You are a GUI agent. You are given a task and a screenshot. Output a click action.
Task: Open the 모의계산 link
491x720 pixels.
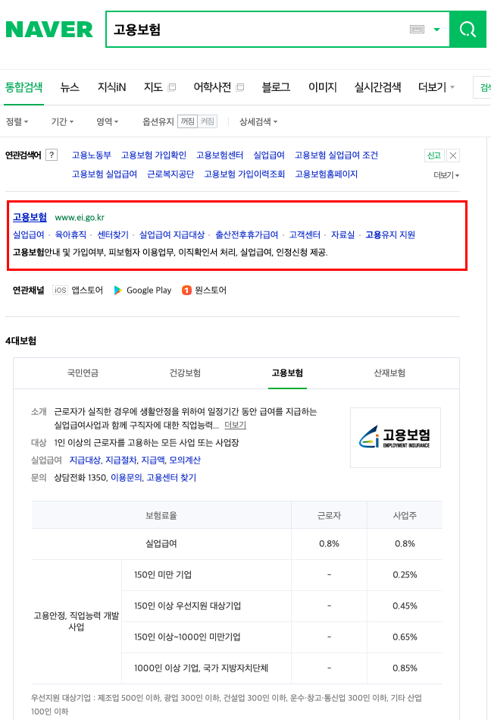185,460
